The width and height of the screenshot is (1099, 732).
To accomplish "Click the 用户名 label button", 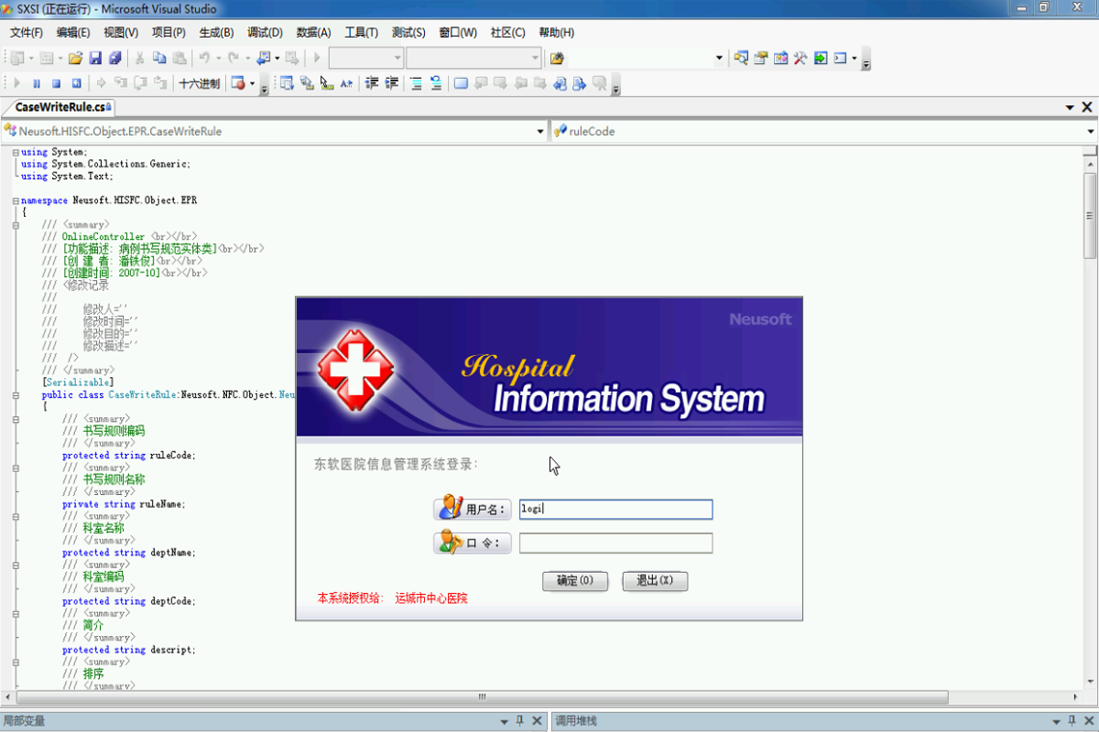I will tap(473, 510).
